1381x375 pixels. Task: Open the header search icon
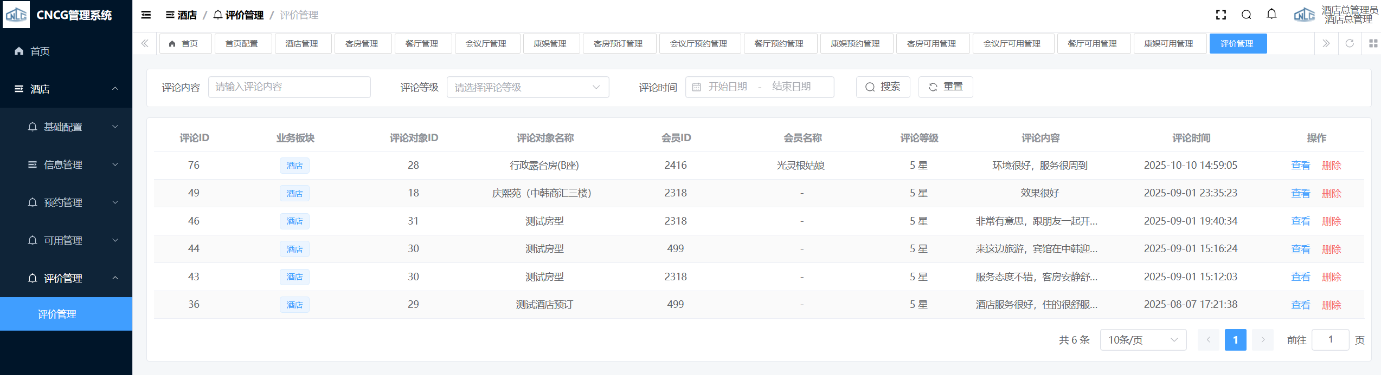coord(1247,15)
